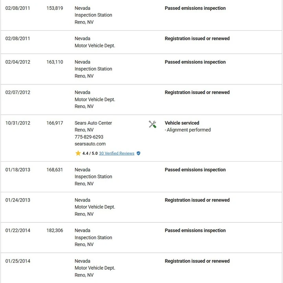
Task: Select the 01/25/2014 registration renewed row
Action: (x=141, y=268)
